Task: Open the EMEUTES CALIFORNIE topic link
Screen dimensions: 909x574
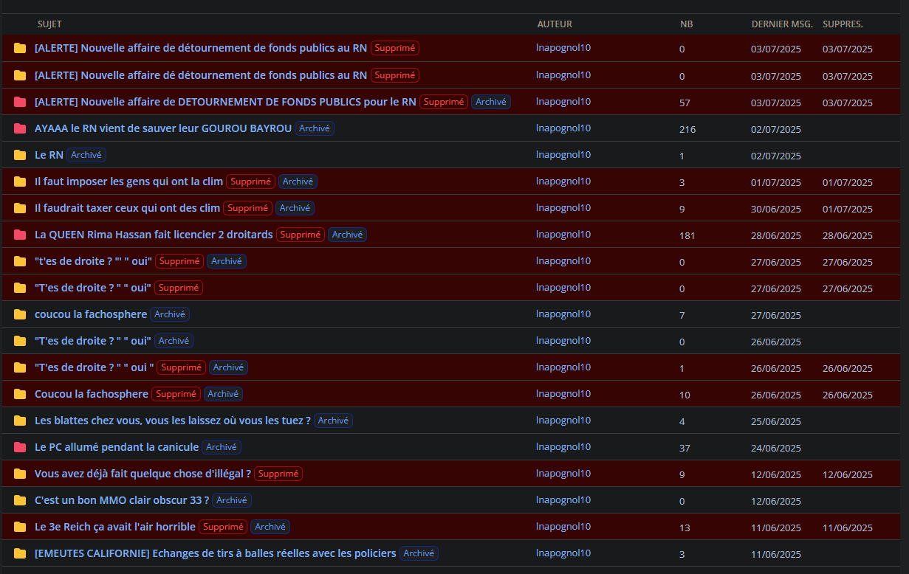Action: 216,553
